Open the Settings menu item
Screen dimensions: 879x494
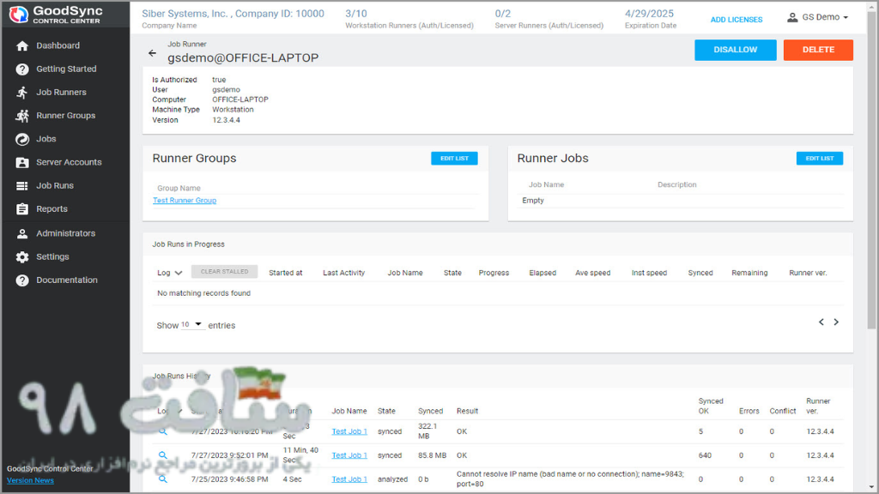point(52,257)
